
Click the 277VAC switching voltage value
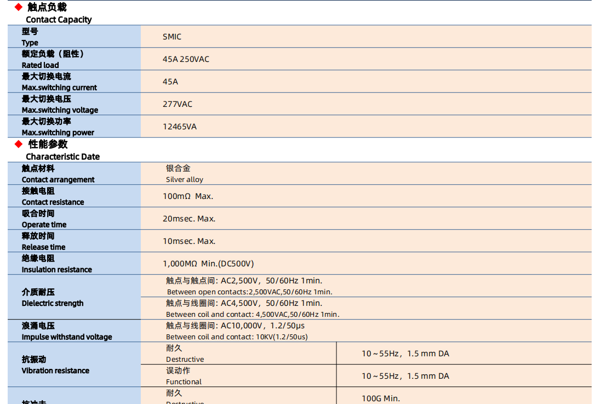click(178, 104)
